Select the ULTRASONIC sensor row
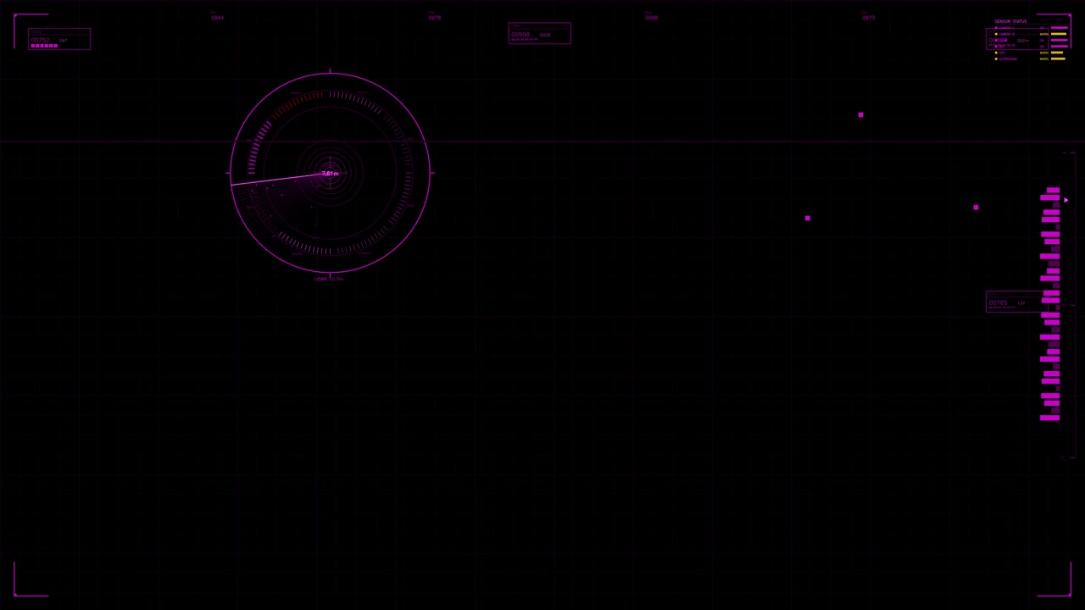This screenshot has width=1085, height=610. pyautogui.click(x=1031, y=58)
